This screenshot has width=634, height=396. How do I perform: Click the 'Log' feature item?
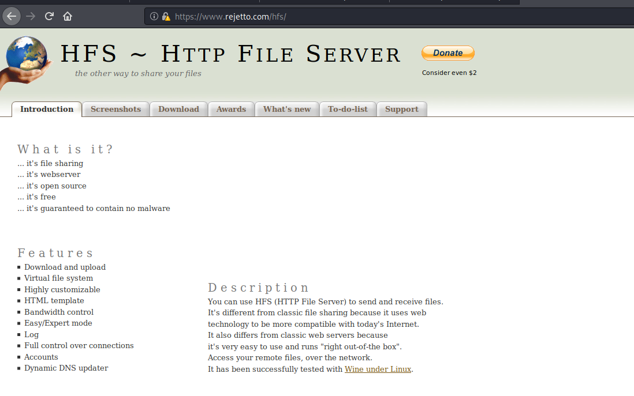(x=32, y=335)
